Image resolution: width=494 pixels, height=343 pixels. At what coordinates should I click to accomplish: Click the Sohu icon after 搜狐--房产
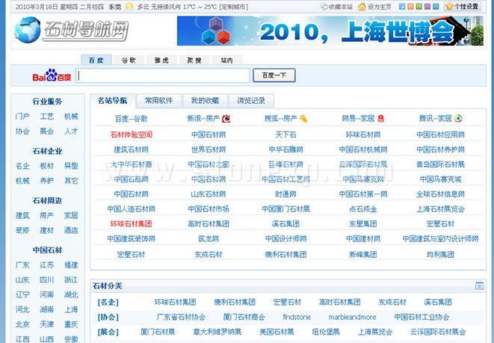[303, 119]
